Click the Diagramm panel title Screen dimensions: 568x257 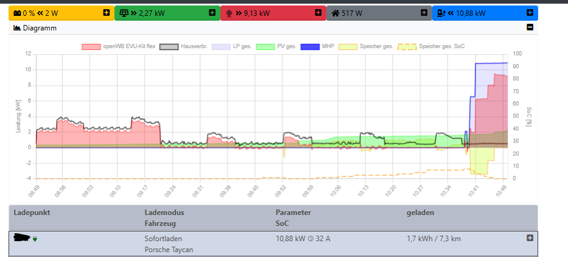(40, 27)
